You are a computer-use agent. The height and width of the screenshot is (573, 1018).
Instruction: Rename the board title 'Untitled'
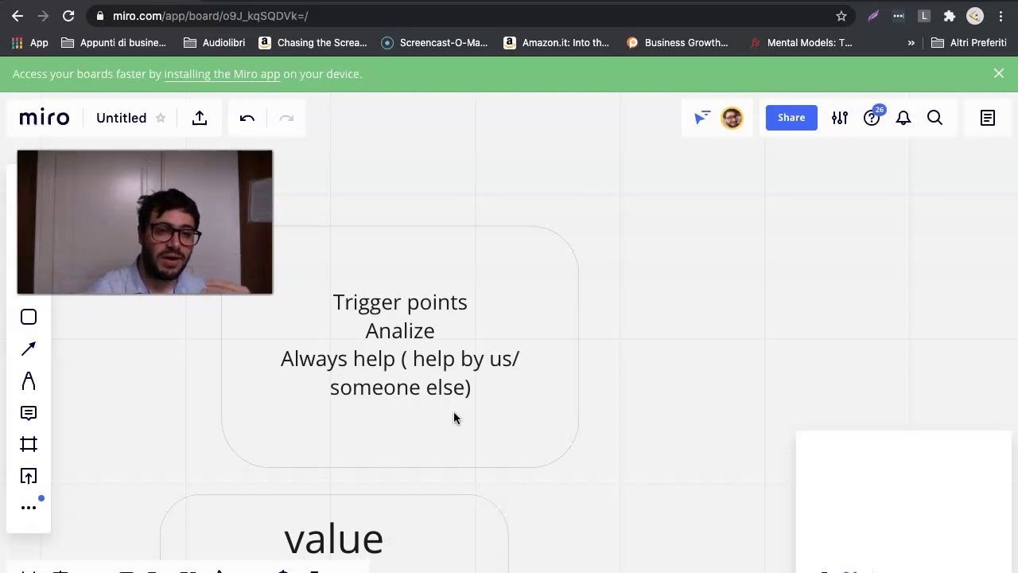(x=121, y=118)
